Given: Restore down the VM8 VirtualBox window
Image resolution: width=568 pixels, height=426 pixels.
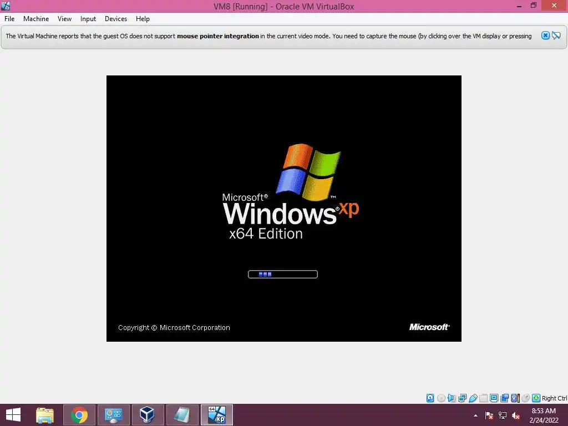Looking at the screenshot, I should tap(534, 6).
